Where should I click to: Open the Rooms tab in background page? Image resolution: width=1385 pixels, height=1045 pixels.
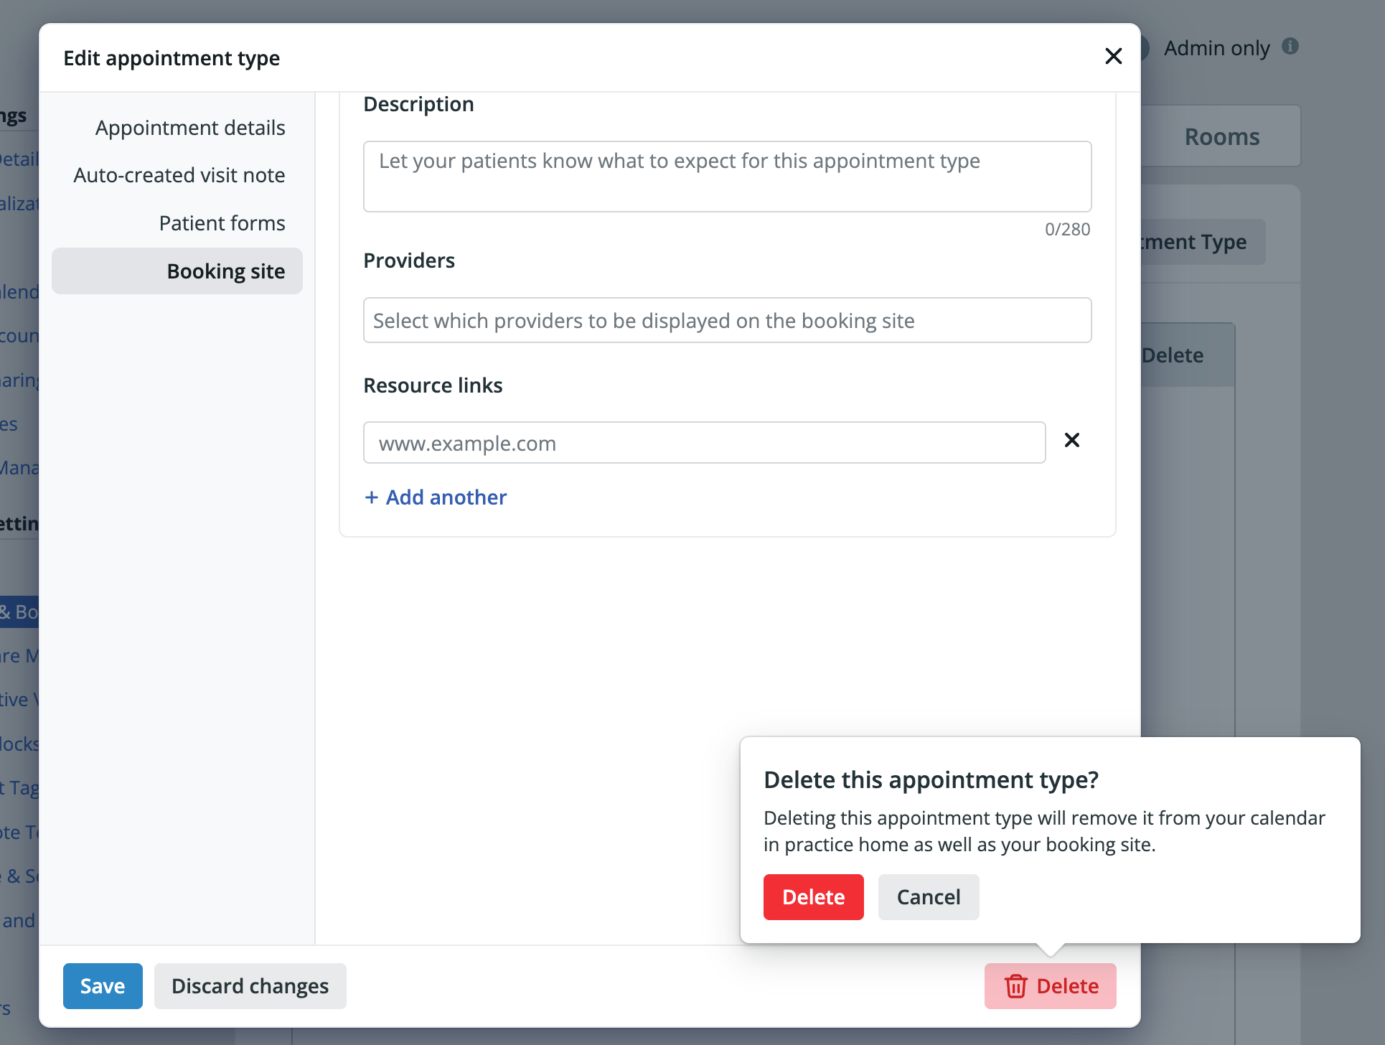click(1221, 136)
